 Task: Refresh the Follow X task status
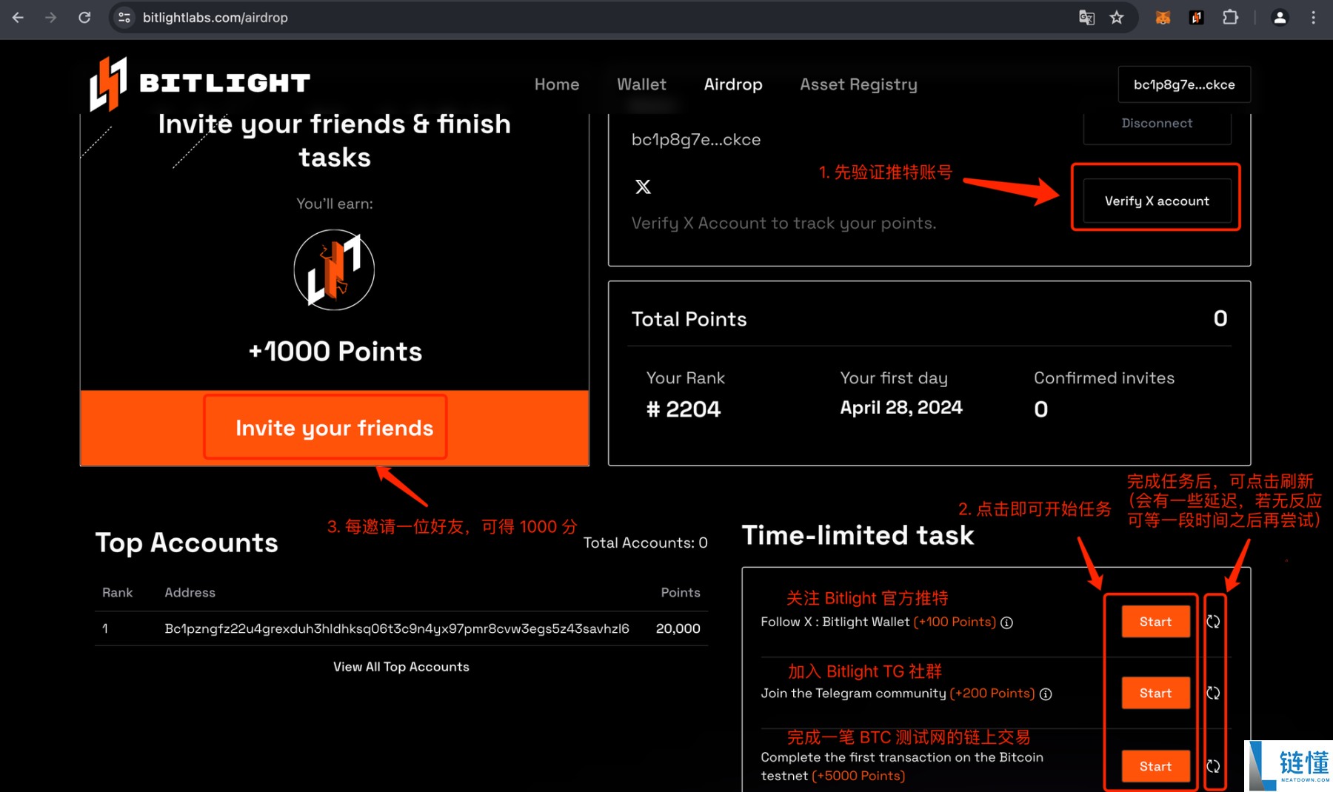coord(1213,622)
